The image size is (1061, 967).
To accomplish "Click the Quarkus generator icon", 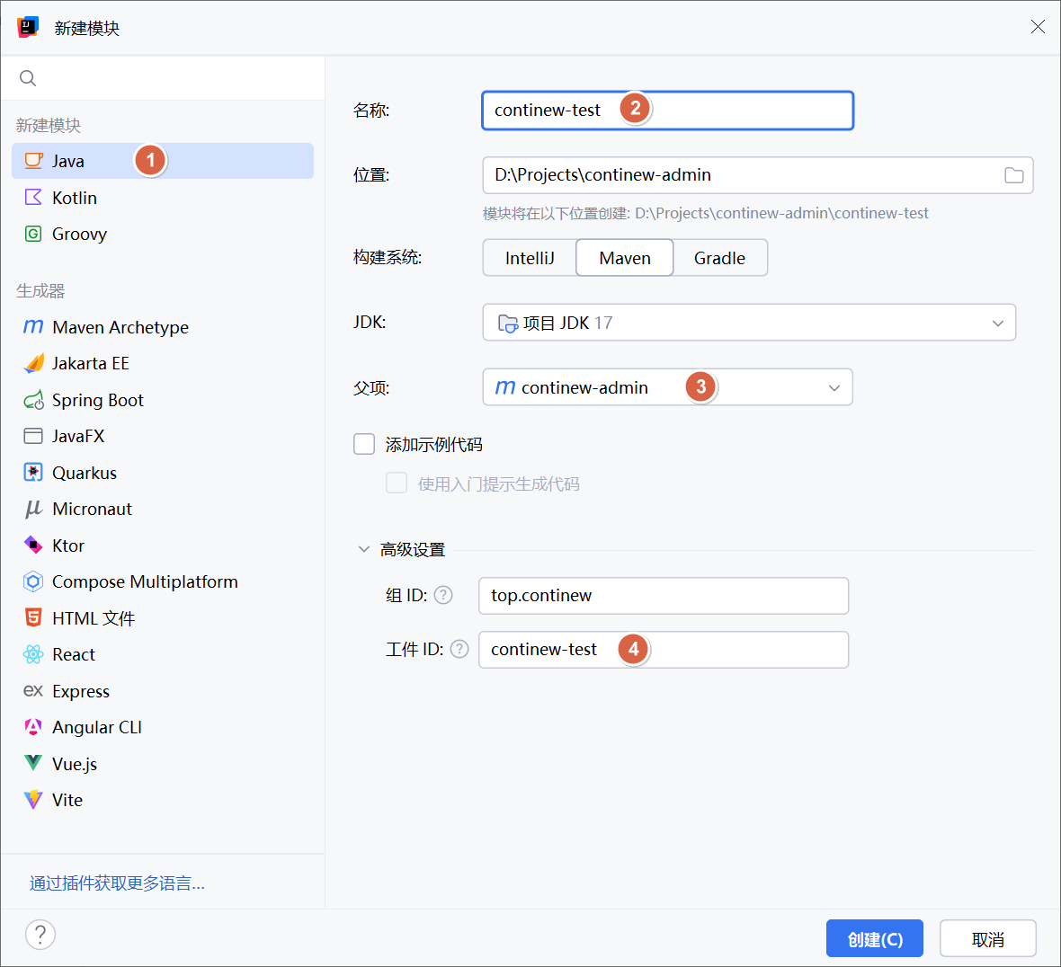I will pyautogui.click(x=33, y=473).
